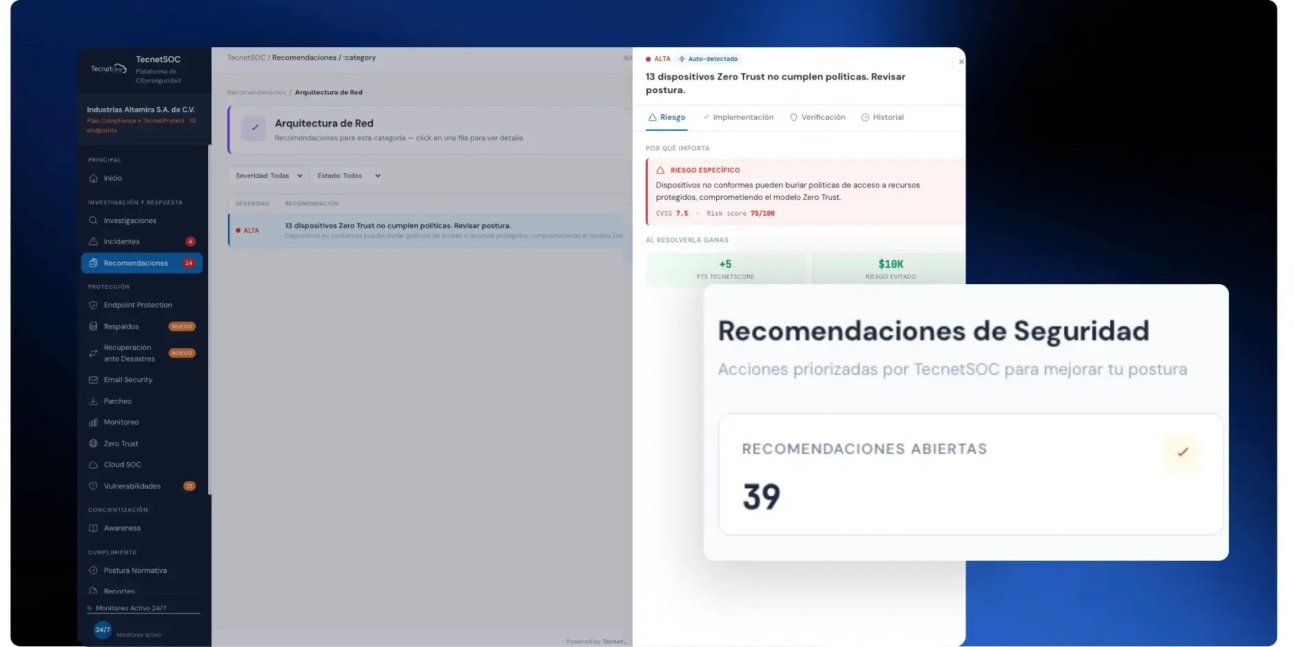Viewport: 1294px width, 647px height.
Task: Click the Incidentes warning triangle icon
Action: pos(93,242)
